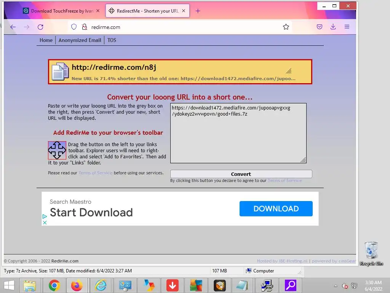Show hidden system tray icons
This screenshot has width=390, height=293.
pos(336,286)
